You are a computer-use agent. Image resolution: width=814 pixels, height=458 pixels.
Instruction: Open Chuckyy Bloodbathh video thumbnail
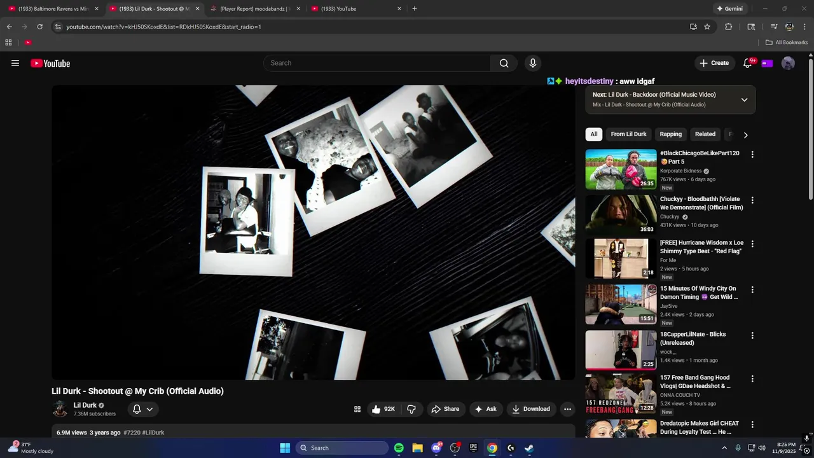point(621,215)
